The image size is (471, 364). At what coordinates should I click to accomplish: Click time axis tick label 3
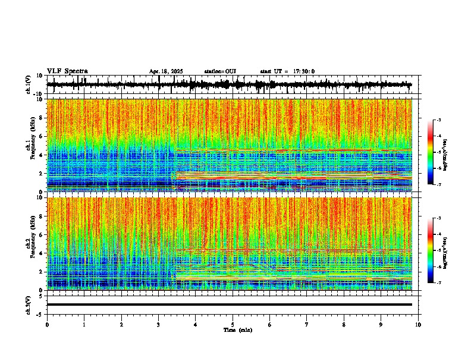point(158,325)
